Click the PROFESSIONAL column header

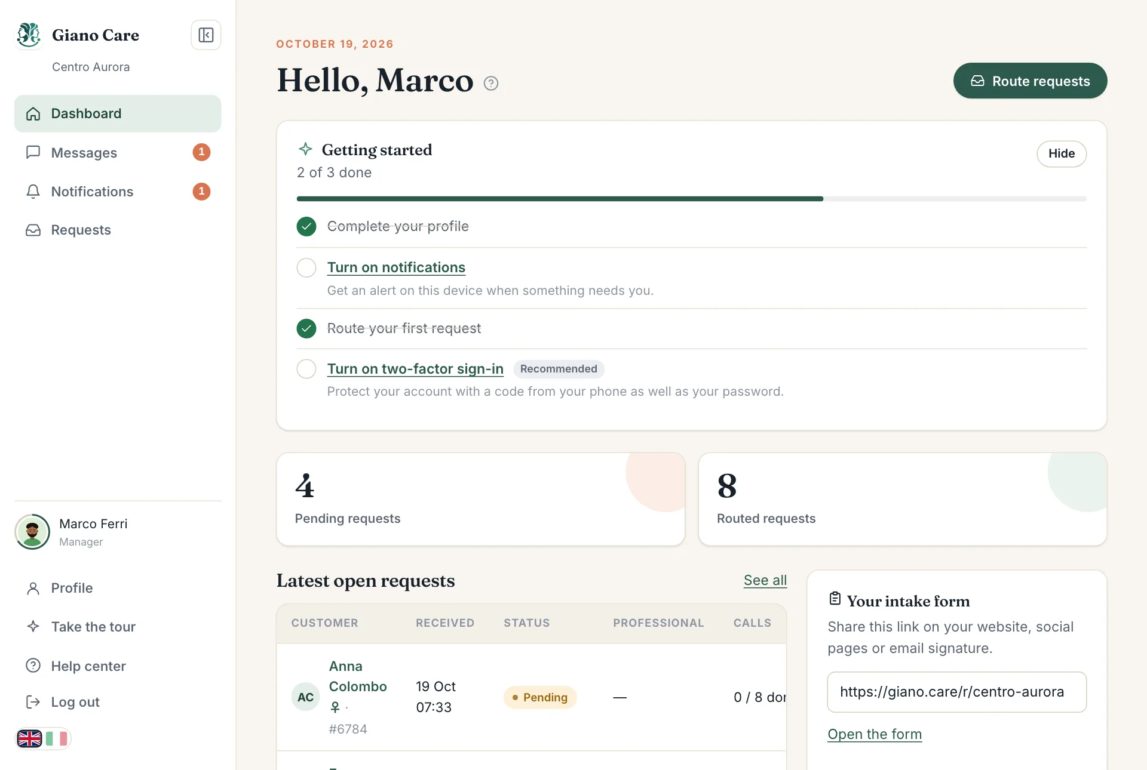658,623
